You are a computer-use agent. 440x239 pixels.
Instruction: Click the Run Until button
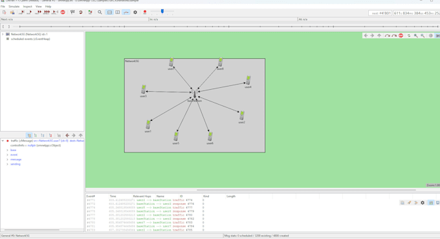click(55, 12)
